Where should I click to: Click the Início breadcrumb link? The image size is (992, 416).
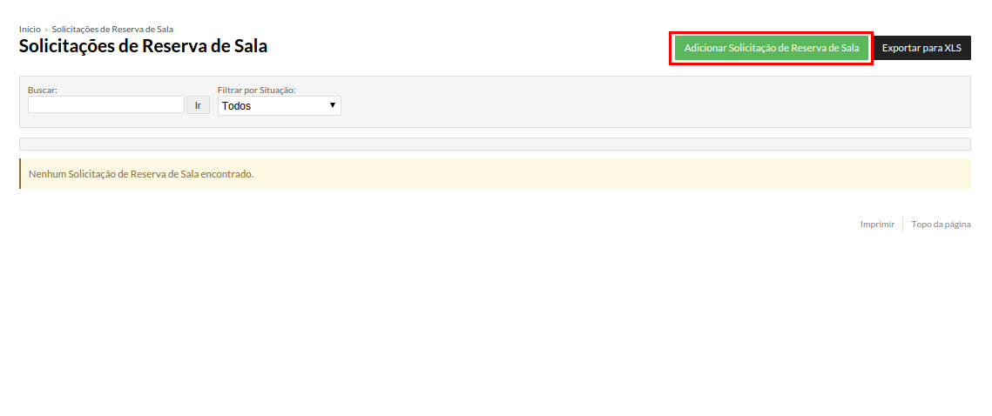click(30, 29)
